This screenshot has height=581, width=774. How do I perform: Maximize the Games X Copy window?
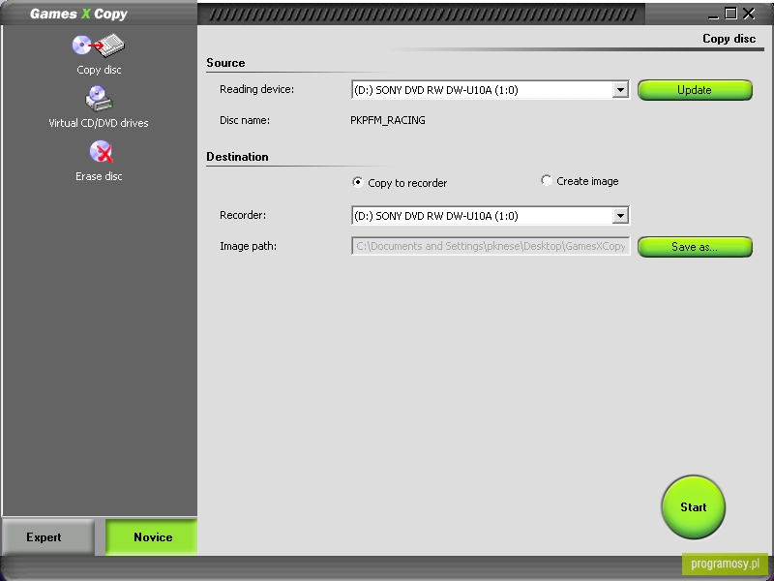[730, 14]
